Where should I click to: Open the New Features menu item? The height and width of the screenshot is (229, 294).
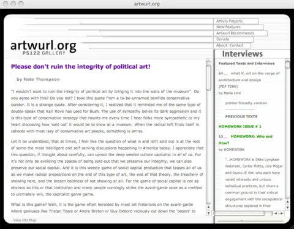tap(228, 27)
